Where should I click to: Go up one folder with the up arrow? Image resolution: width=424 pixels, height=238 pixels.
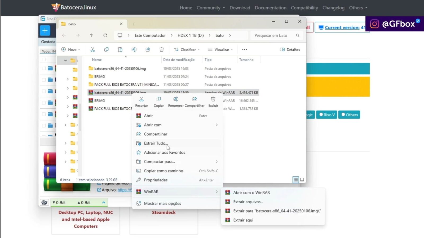click(91, 35)
